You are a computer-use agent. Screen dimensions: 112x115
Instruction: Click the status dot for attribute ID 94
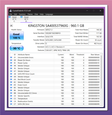click(x=11, y=66)
